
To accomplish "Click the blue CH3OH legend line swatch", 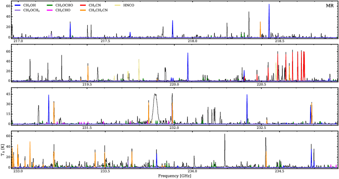I will (18, 5).
